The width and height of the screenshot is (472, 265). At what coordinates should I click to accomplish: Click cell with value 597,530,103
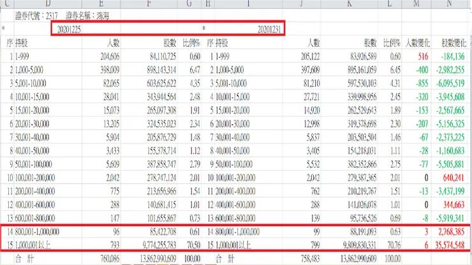click(x=362, y=83)
